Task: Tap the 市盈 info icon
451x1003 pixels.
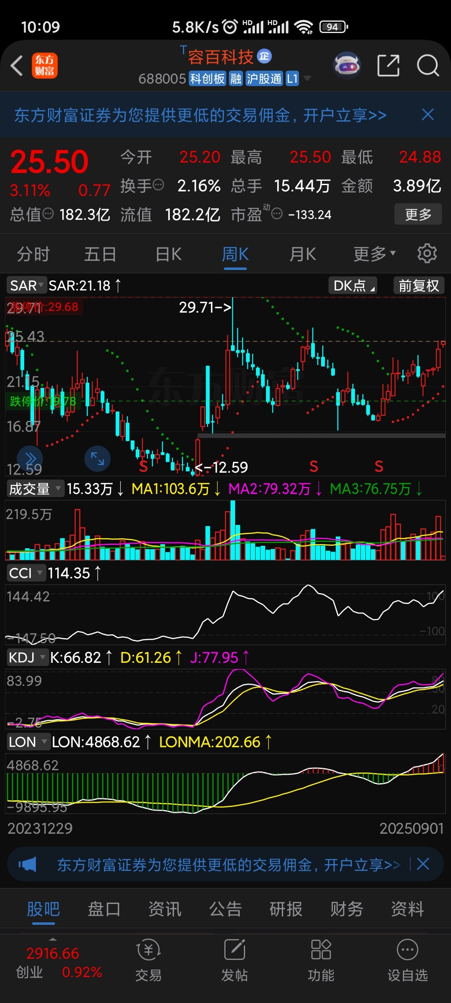Action: 277,214
